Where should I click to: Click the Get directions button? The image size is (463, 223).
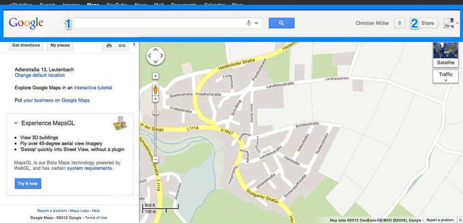point(26,45)
